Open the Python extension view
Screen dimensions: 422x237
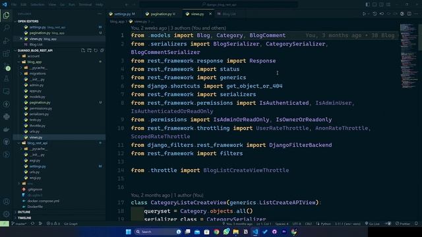click(x=6, y=117)
